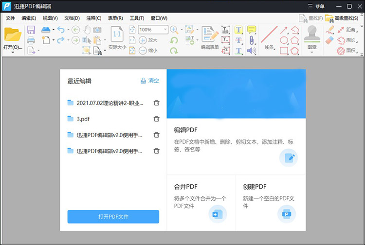Click the 实际大小 1:1 page icon
This screenshot has width=365, height=245.
point(117,34)
